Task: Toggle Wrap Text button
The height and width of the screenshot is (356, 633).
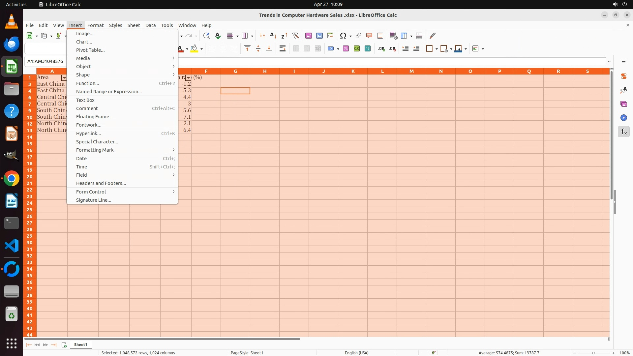Action: [x=283, y=49]
